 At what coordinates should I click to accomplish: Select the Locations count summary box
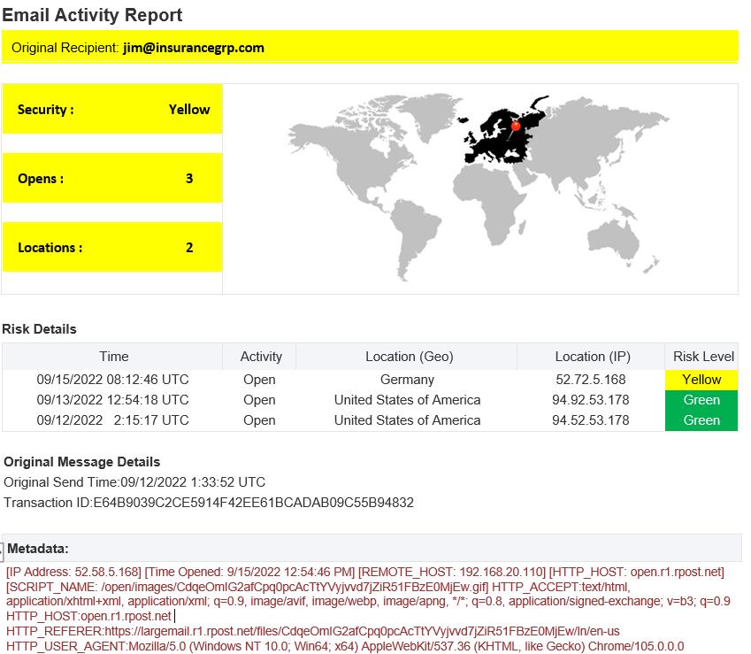112,248
